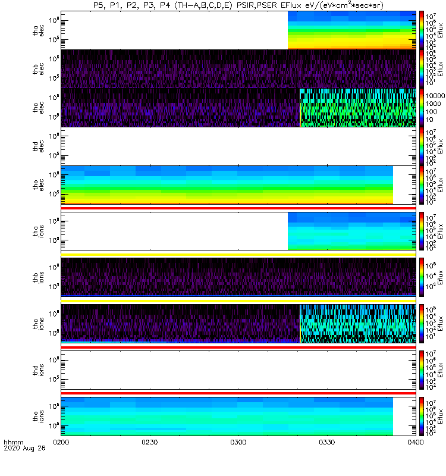Viewport: 446px width, 476px height.
Task: Click the yellow status bar below tha ions panel
Action: click(238, 255)
